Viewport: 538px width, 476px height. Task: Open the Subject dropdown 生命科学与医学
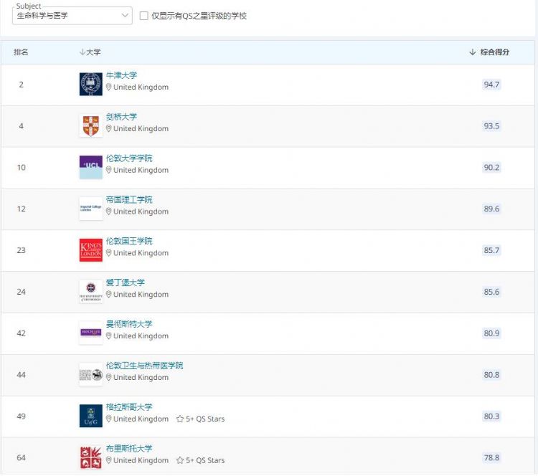click(x=72, y=16)
